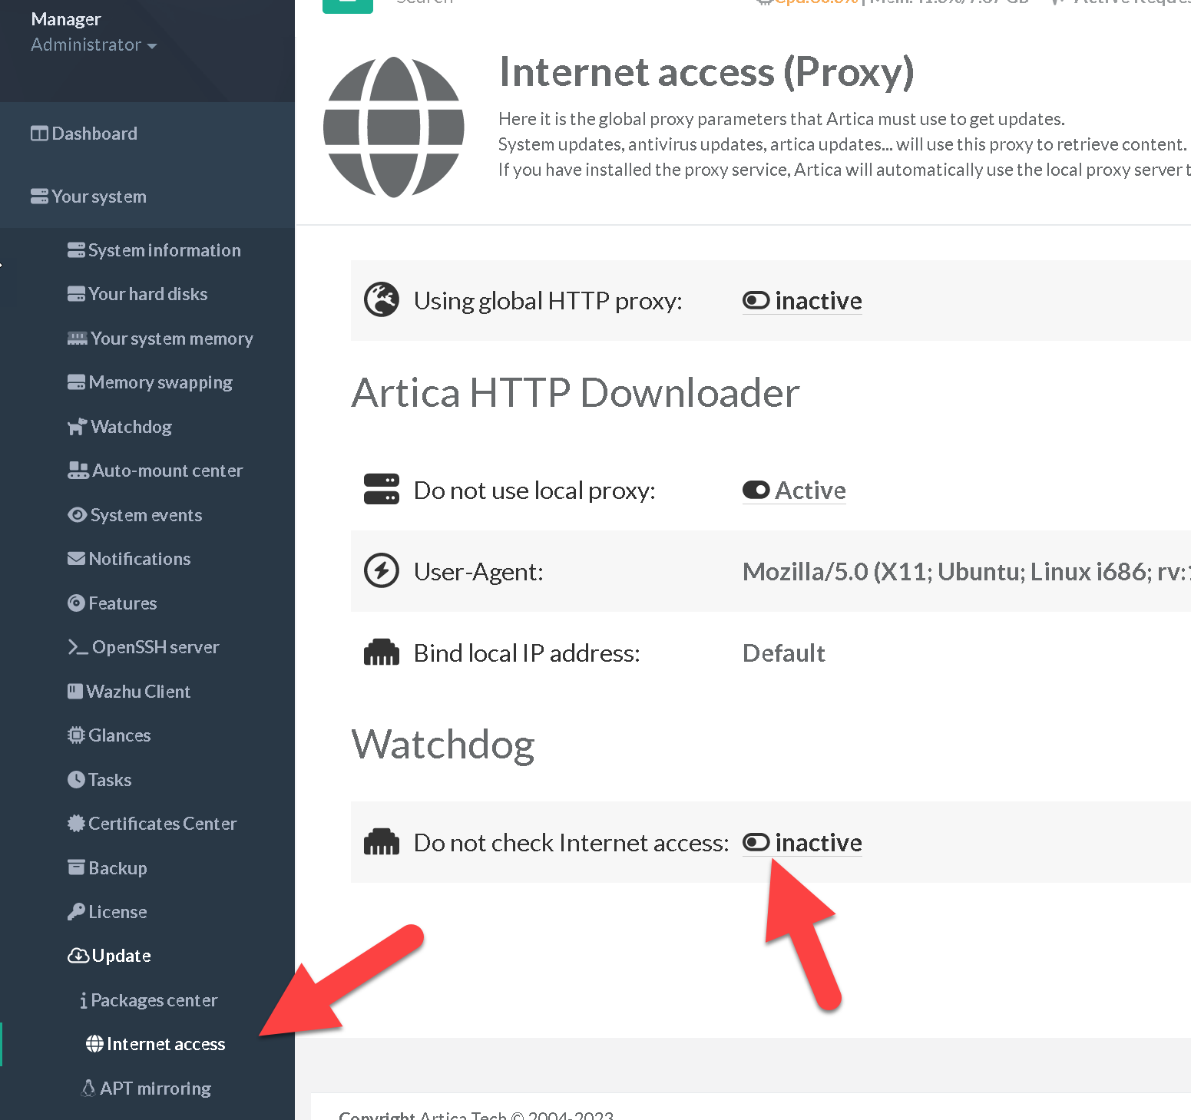Toggle Do not check Internet access switch
The image size is (1191, 1120).
click(756, 843)
